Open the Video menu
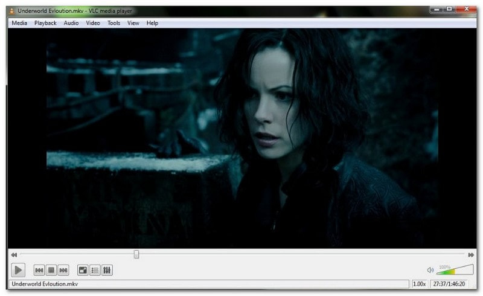483x296 pixels. click(x=93, y=23)
